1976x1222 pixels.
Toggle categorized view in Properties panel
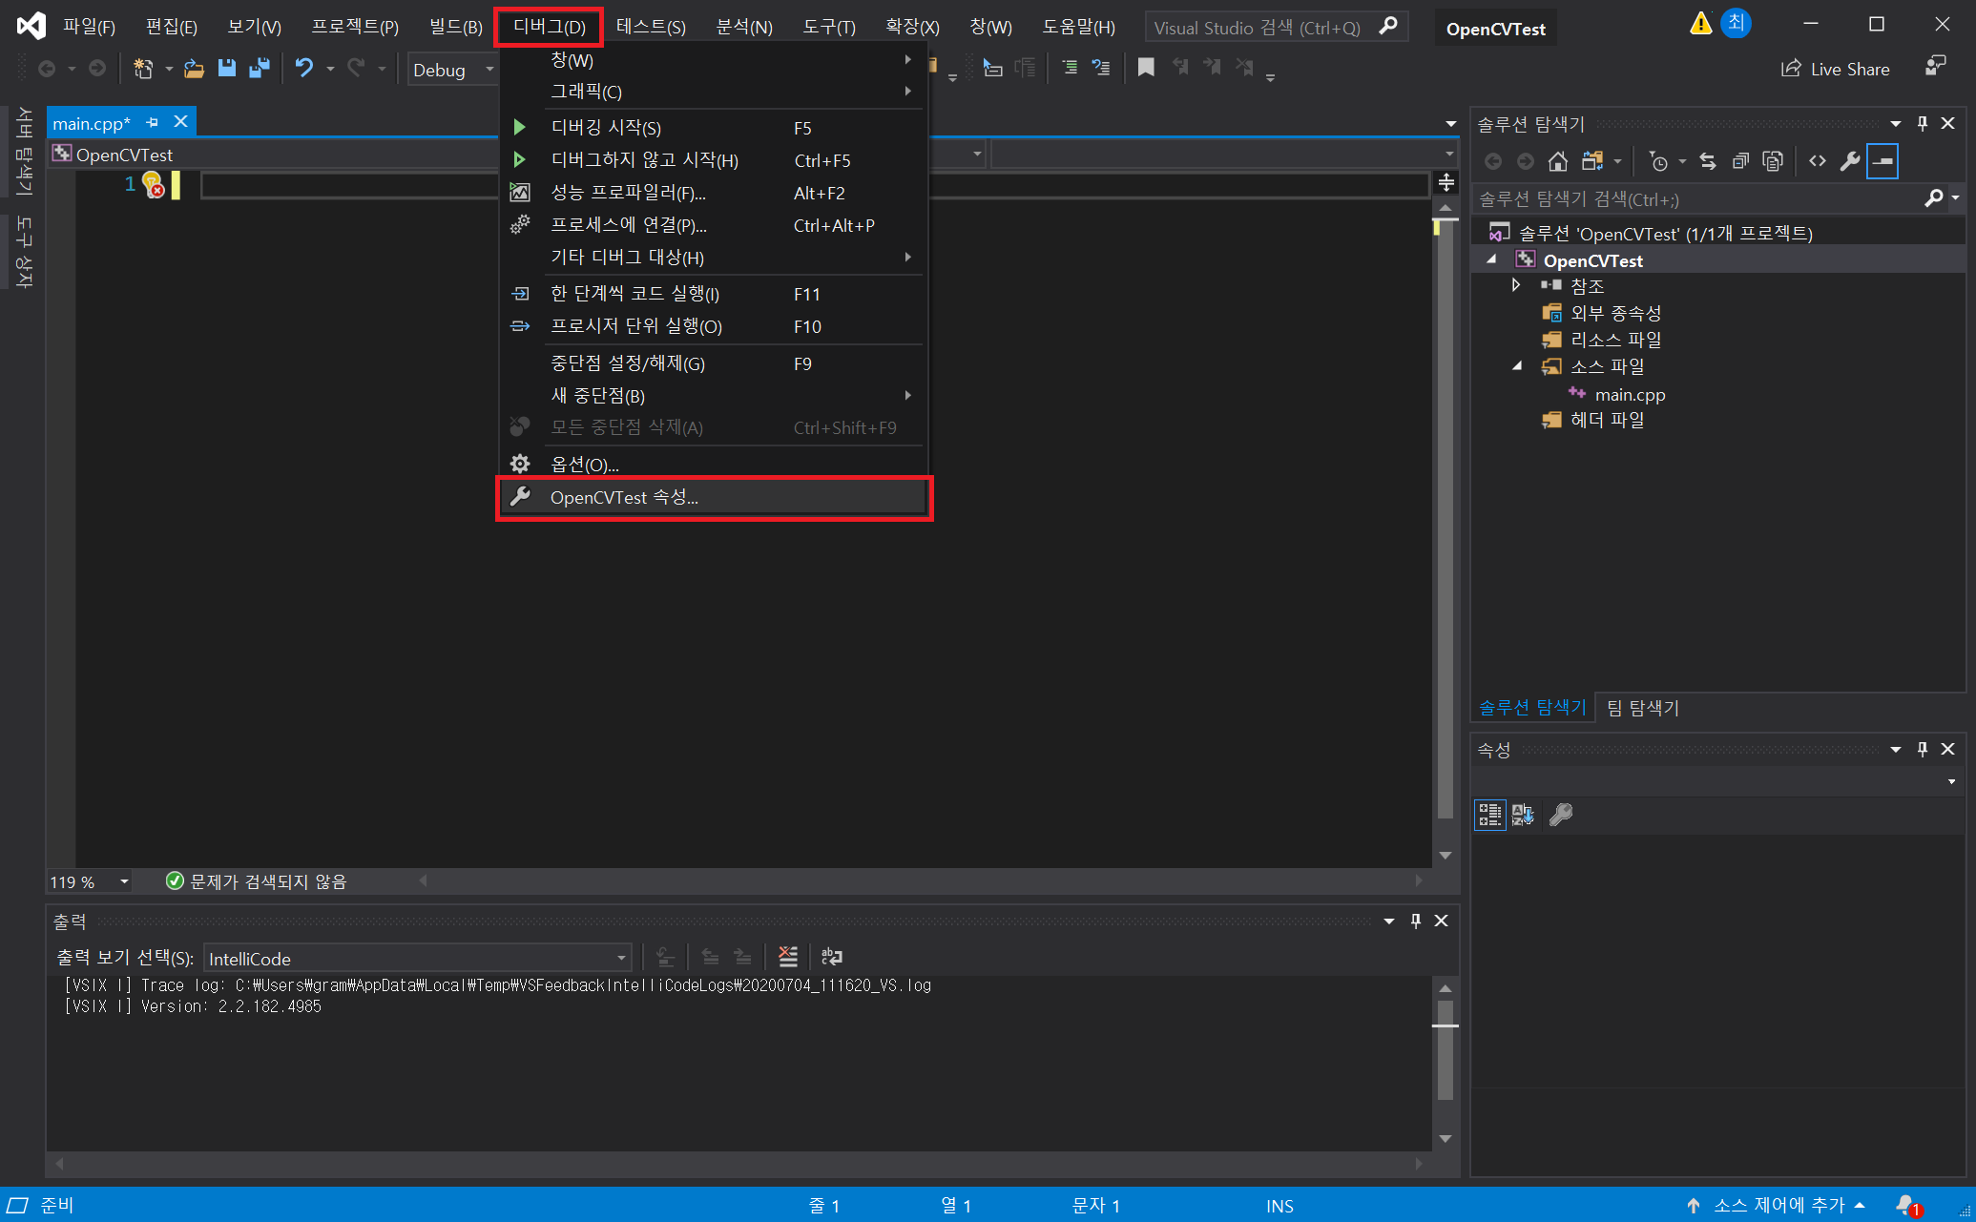tap(1489, 815)
